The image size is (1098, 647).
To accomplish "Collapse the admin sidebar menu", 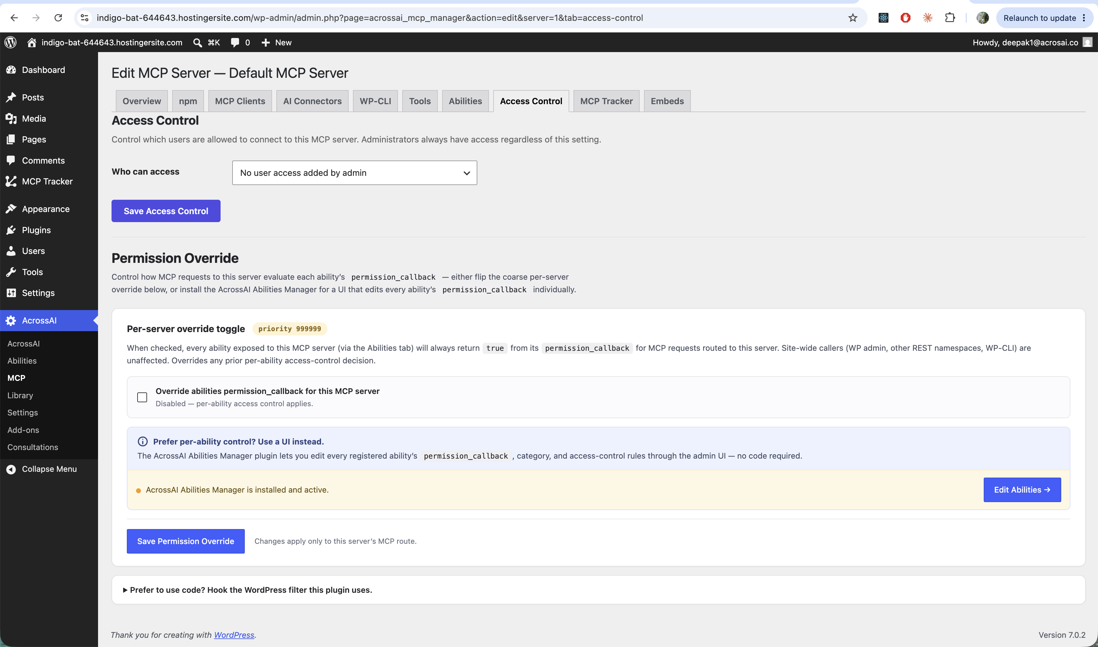I will pyautogui.click(x=49, y=469).
